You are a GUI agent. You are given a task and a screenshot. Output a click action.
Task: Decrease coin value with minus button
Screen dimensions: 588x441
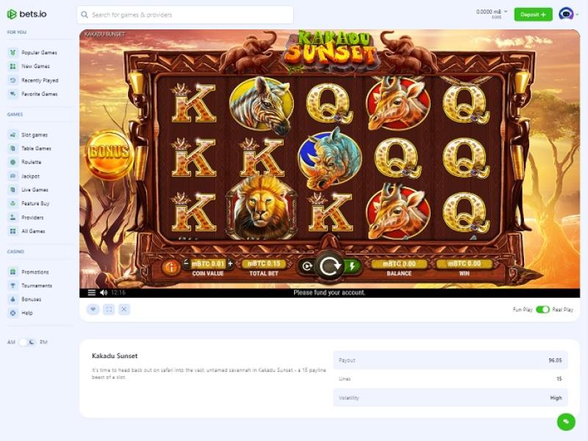pos(186,263)
